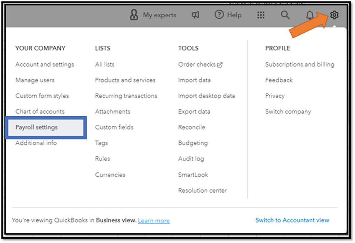Click the search magnifier icon
The image size is (355, 243).
(x=285, y=15)
